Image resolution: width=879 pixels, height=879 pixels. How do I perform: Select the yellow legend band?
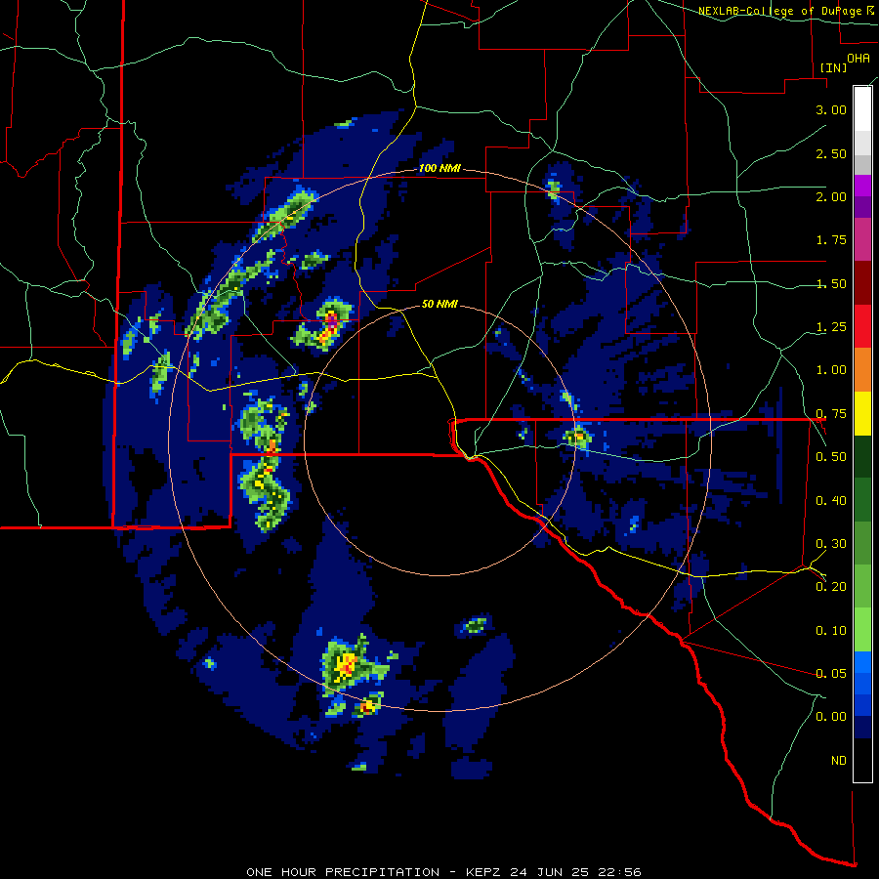pos(862,413)
